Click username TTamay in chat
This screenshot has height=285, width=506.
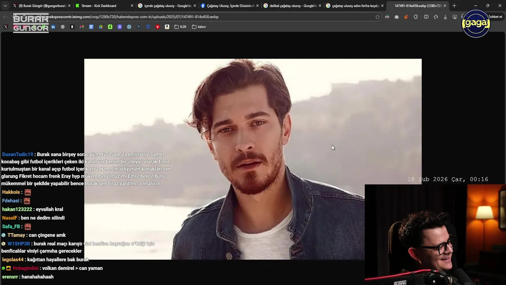pos(16,235)
